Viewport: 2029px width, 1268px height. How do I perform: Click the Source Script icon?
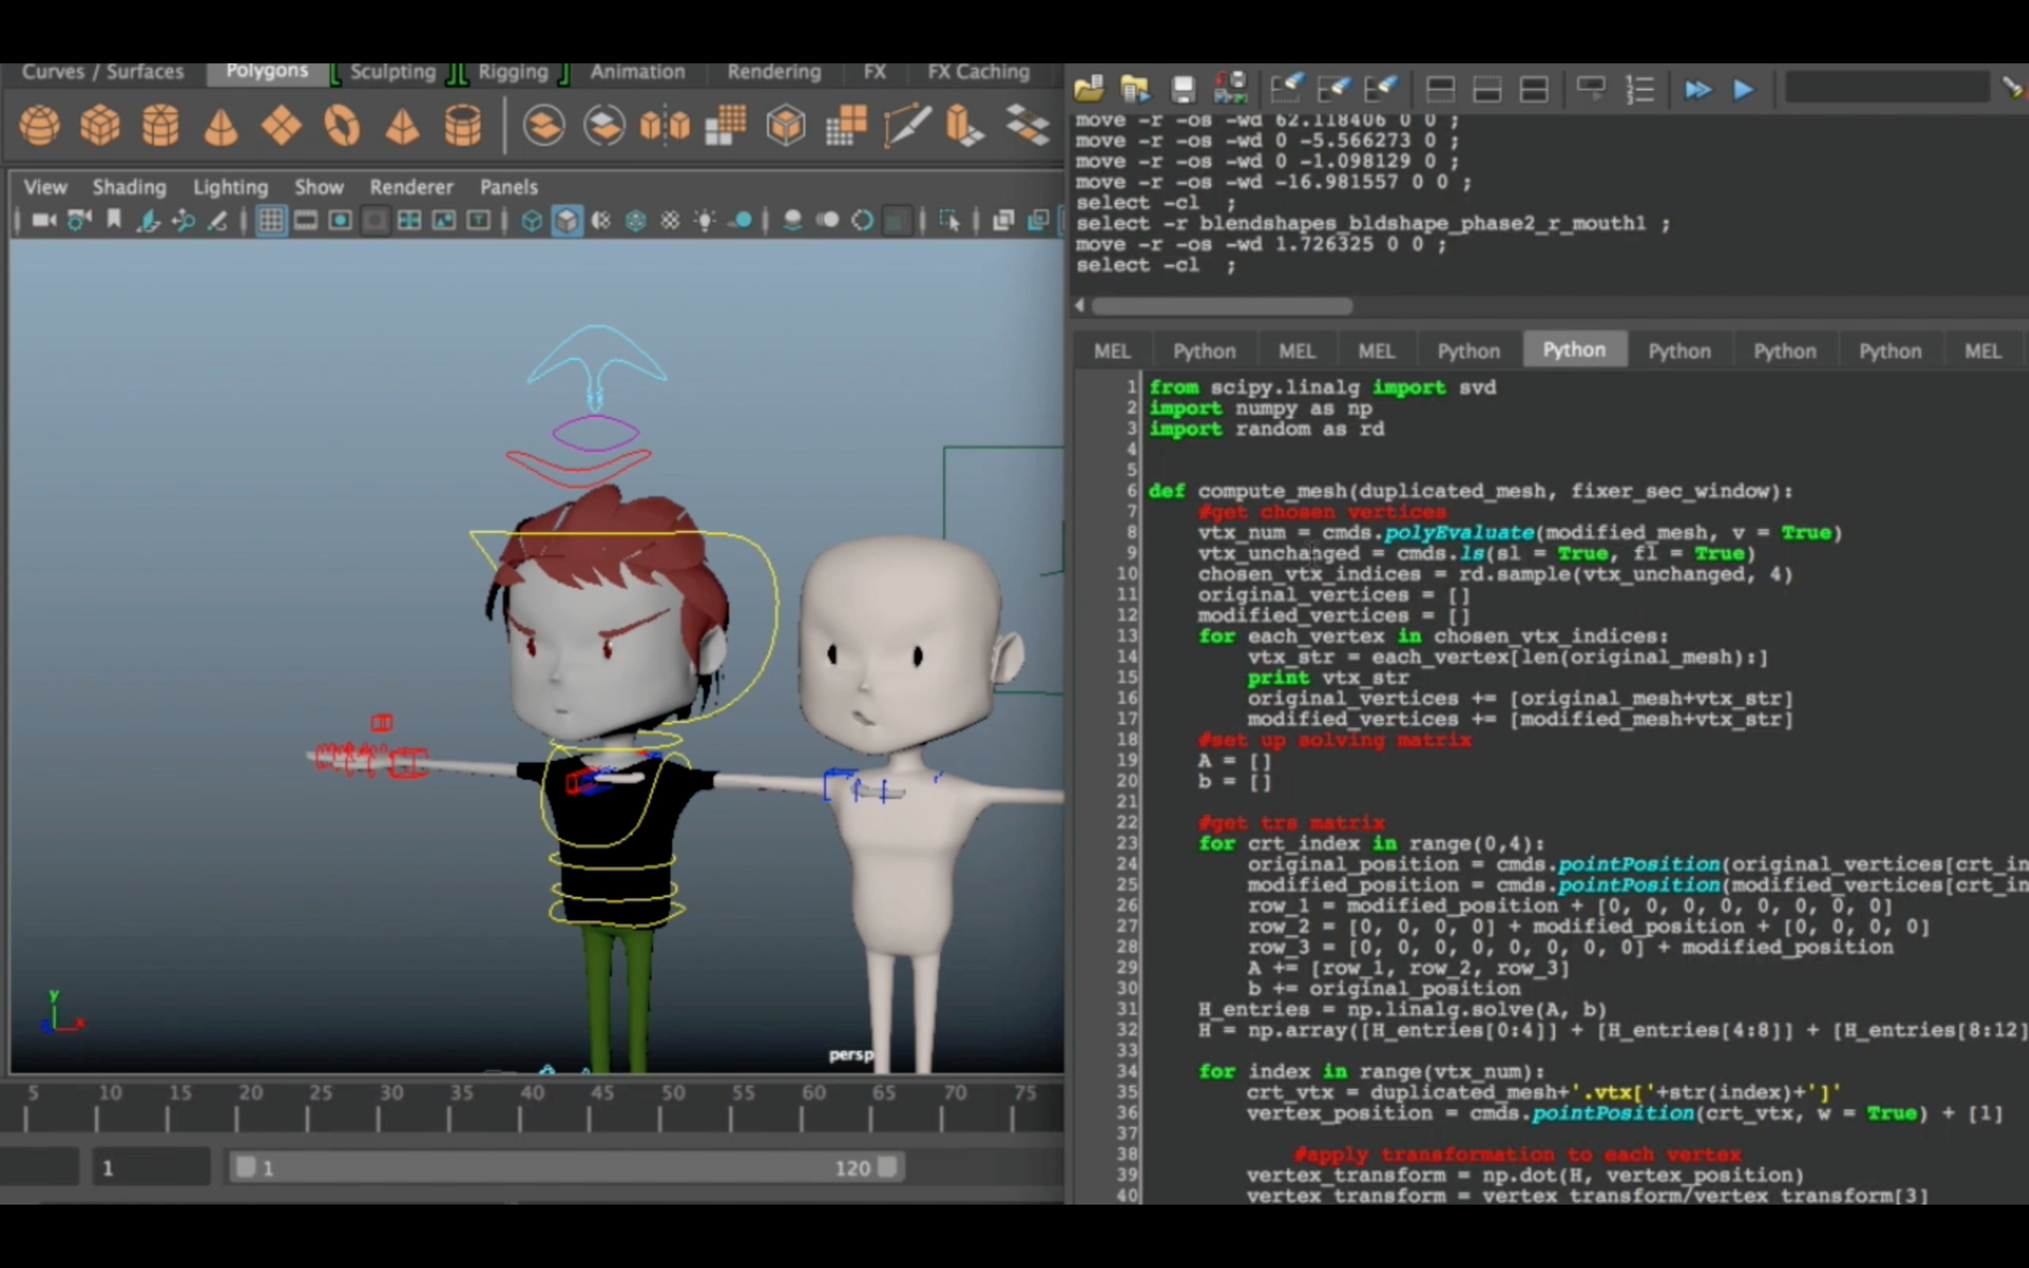(1135, 89)
